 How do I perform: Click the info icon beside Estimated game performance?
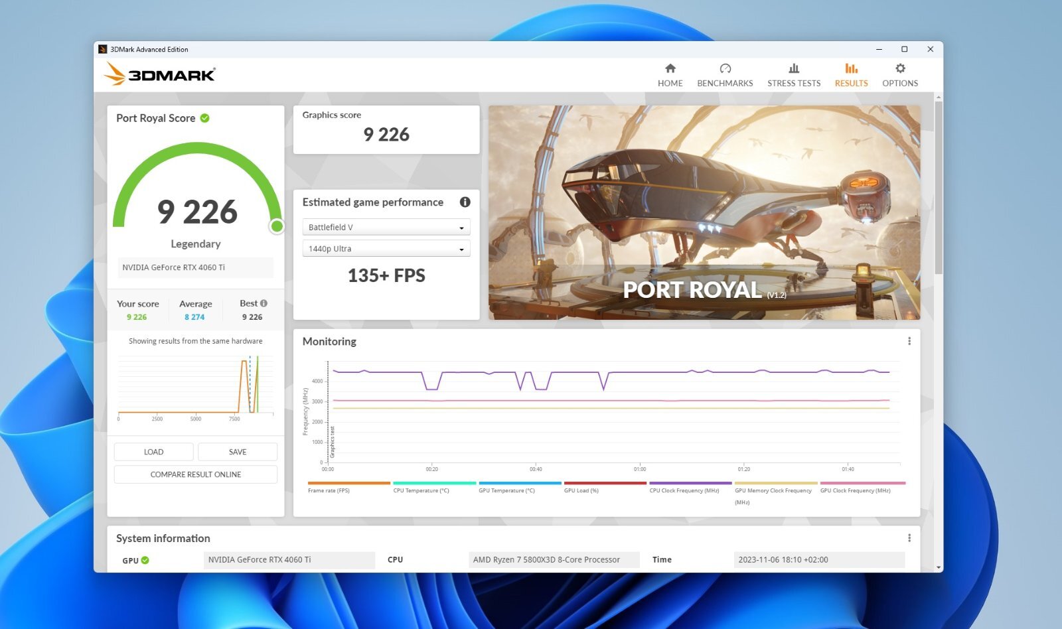[465, 202]
